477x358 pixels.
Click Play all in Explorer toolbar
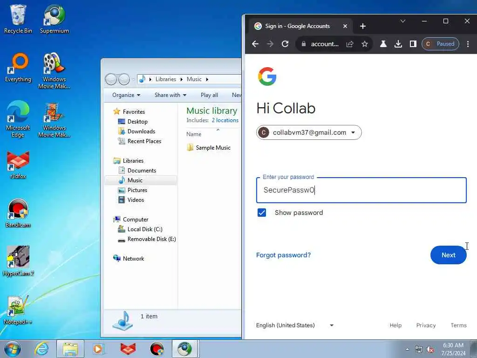tap(209, 95)
